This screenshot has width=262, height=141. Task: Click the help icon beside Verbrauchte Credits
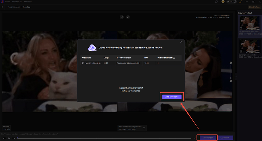[x=174, y=58]
